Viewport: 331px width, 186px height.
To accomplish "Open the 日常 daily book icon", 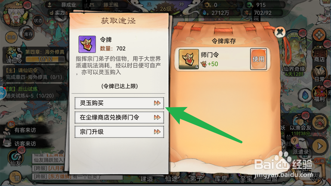I will pyautogui.click(x=319, y=74).
